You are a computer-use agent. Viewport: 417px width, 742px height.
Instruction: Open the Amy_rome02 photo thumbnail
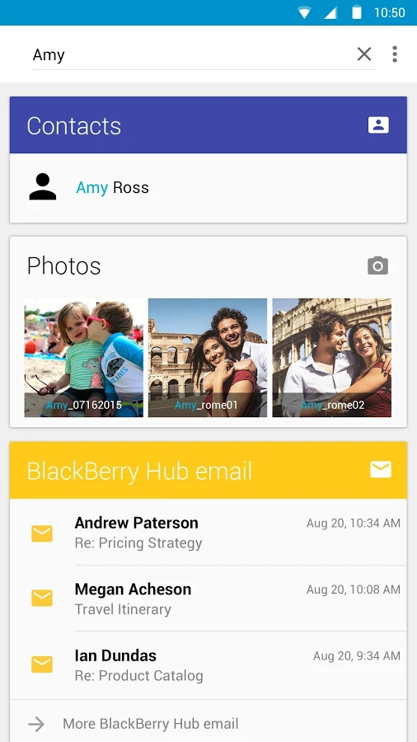[x=332, y=357]
